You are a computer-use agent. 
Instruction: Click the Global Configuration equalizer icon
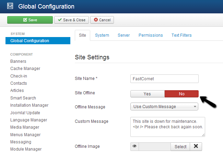point(10,7)
